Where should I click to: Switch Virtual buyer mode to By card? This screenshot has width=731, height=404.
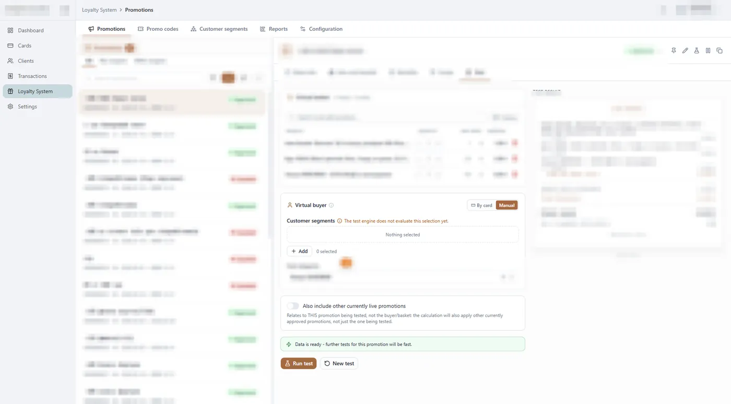(481, 205)
